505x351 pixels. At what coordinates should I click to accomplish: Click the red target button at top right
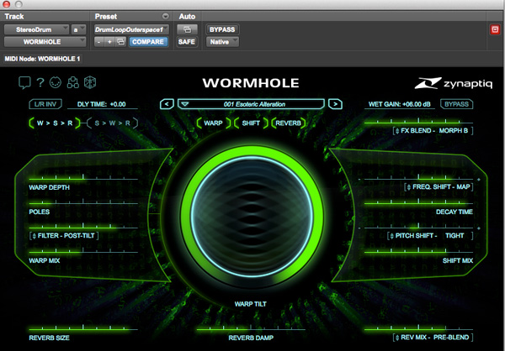pos(495,29)
